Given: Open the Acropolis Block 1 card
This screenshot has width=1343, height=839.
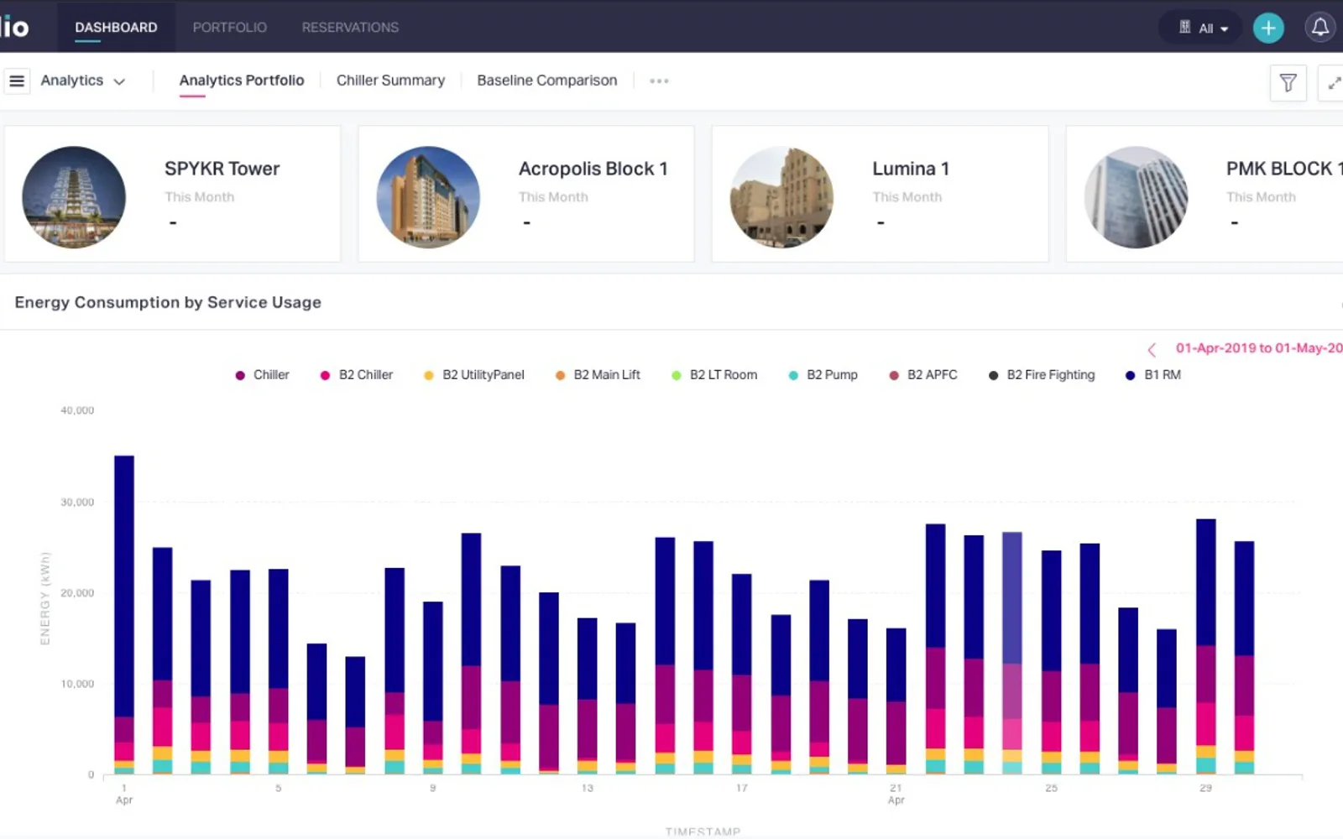Looking at the screenshot, I should coord(526,194).
